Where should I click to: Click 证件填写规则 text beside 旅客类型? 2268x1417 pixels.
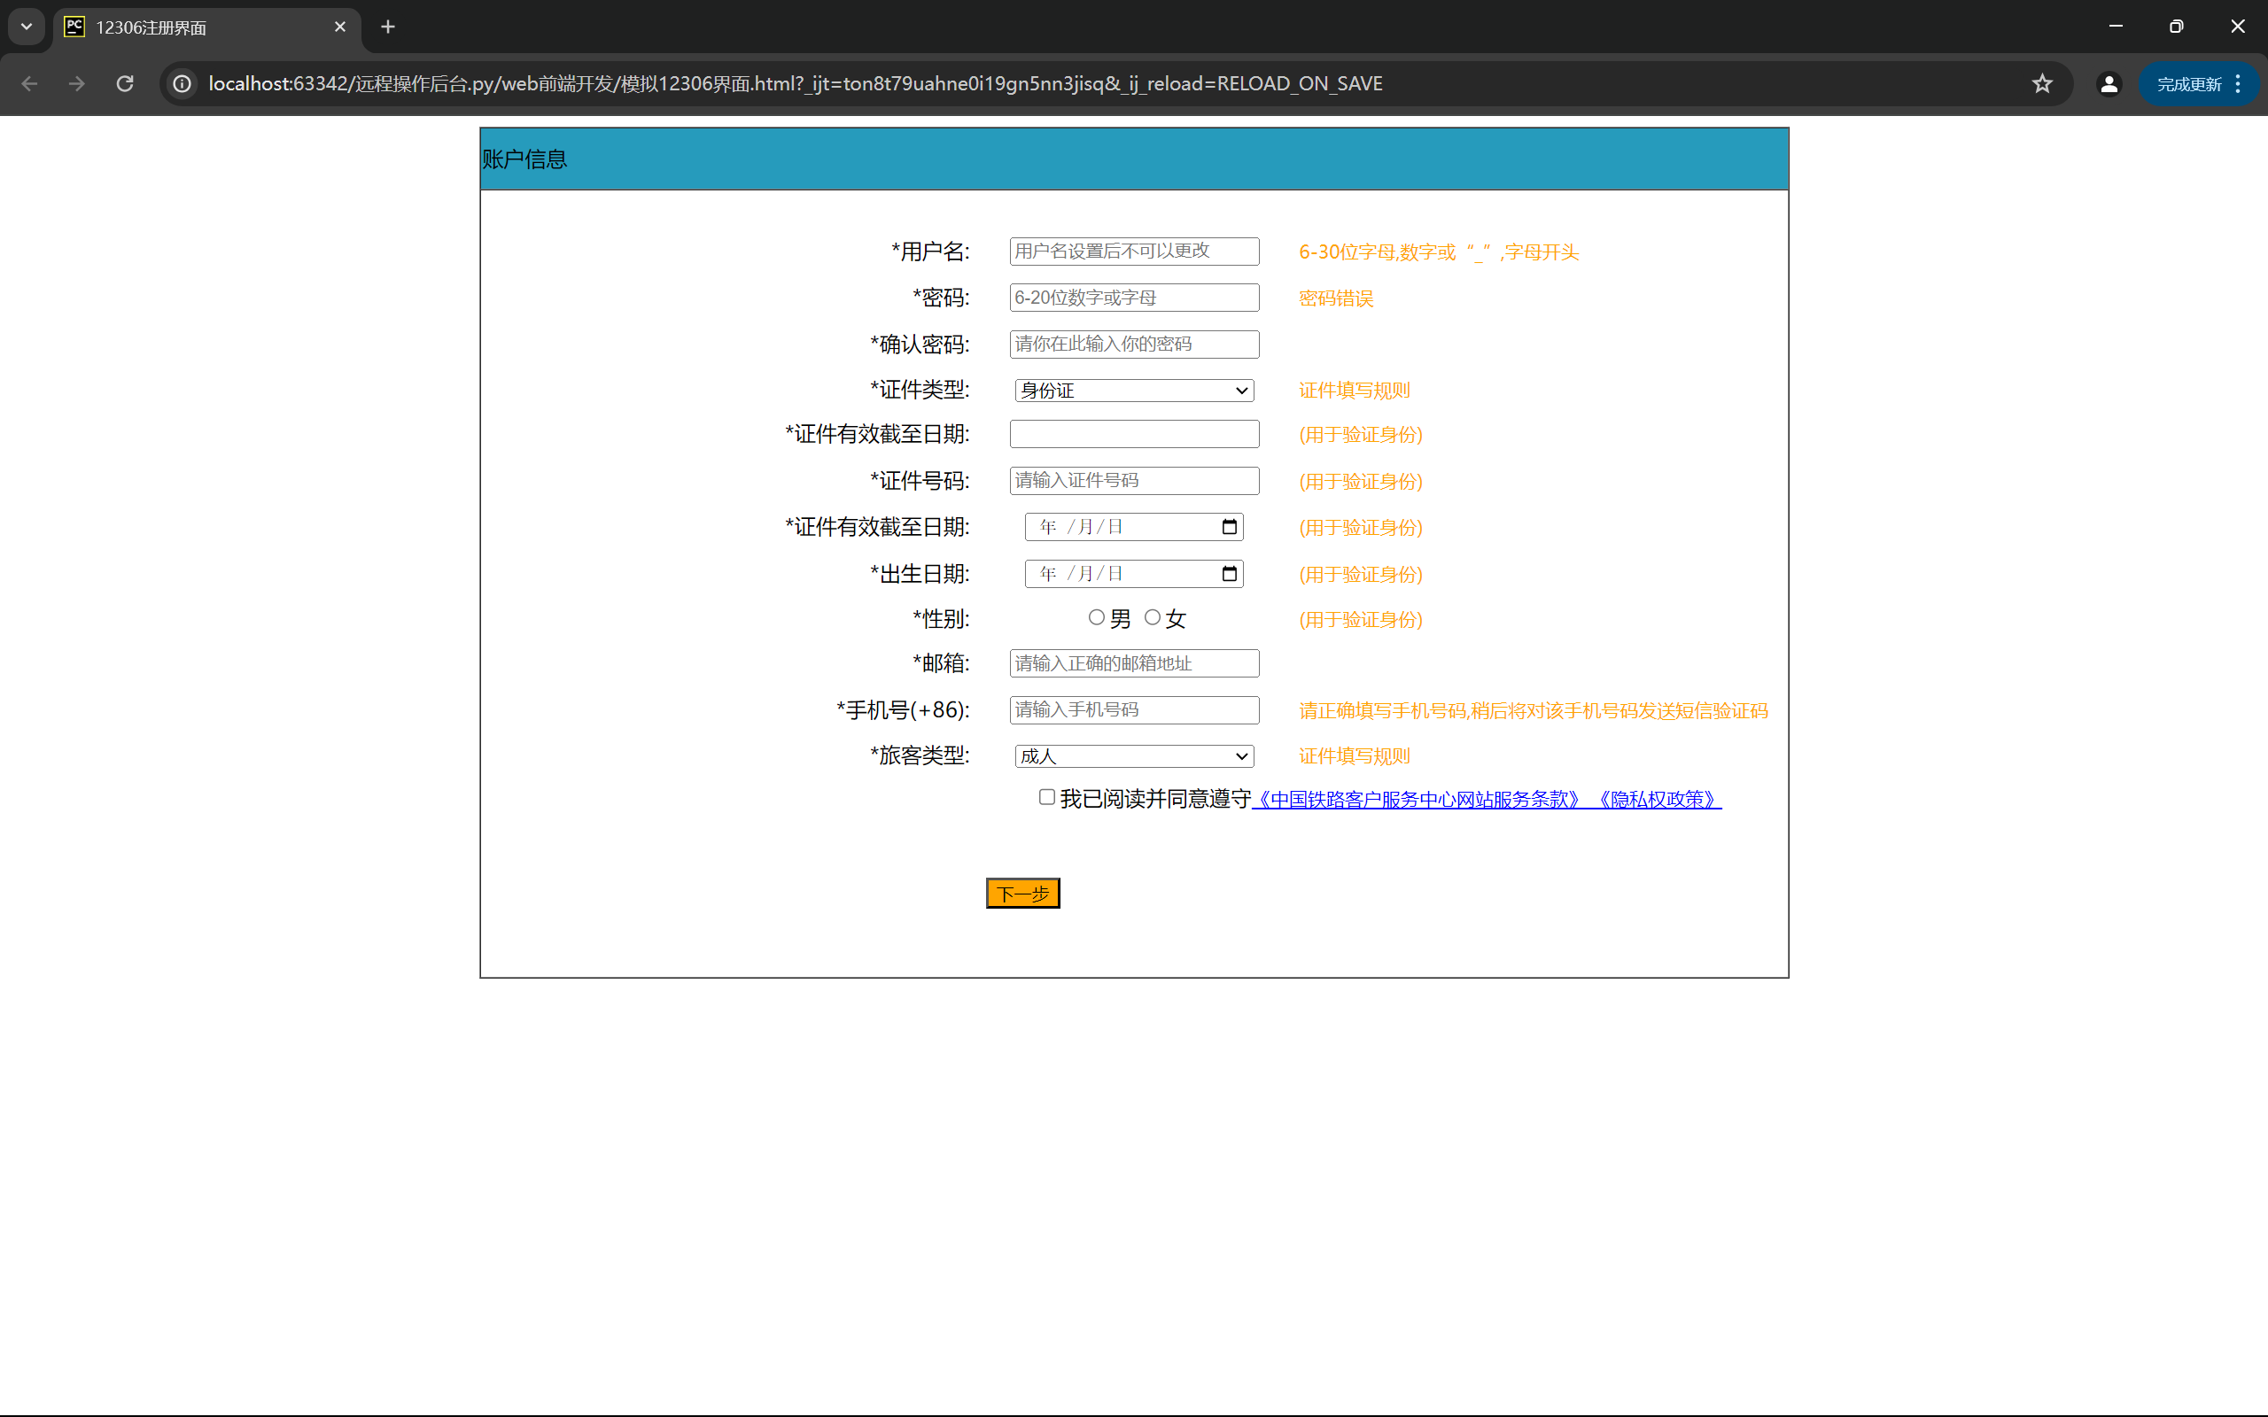1355,755
